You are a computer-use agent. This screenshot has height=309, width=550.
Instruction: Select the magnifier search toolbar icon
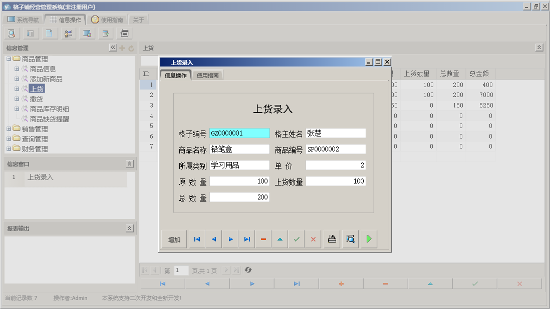[x=11, y=33]
